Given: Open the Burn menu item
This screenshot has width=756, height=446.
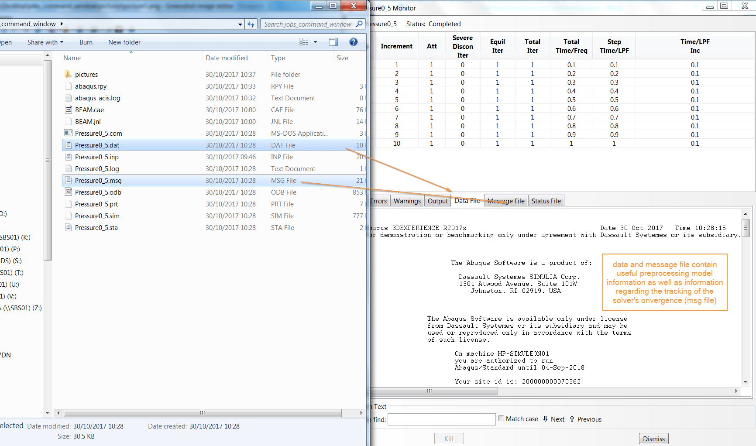Looking at the screenshot, I should (86, 42).
